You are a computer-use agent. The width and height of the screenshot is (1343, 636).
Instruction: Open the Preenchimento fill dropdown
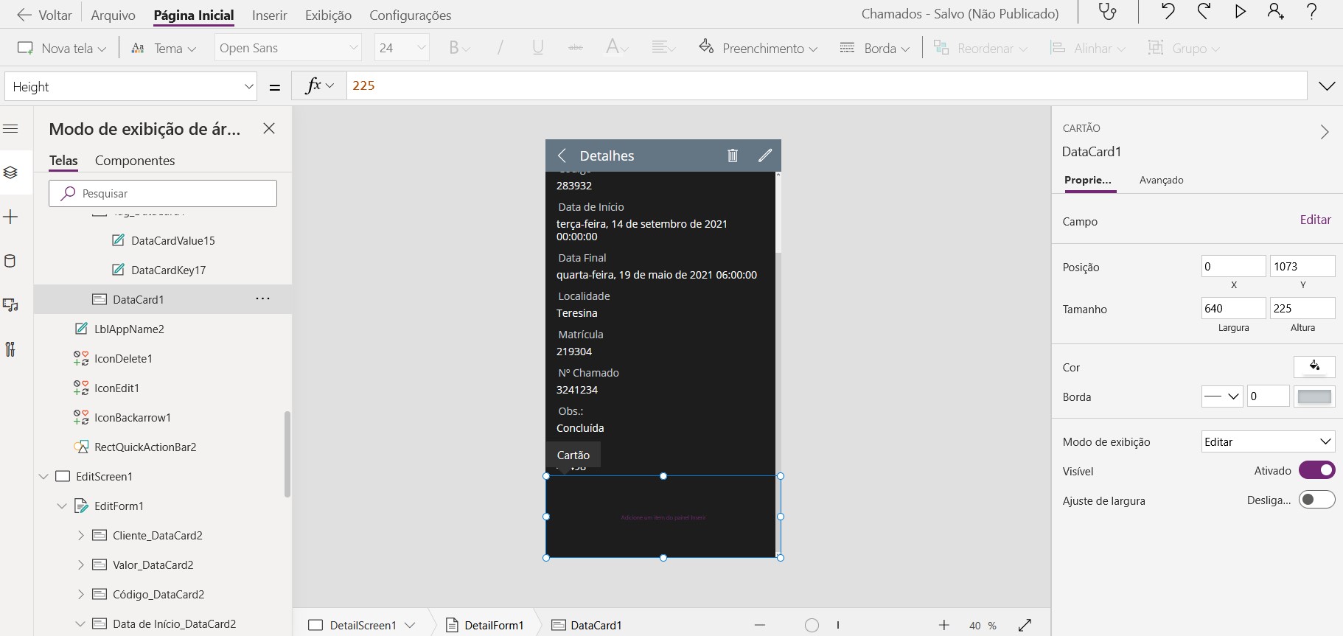coord(758,48)
